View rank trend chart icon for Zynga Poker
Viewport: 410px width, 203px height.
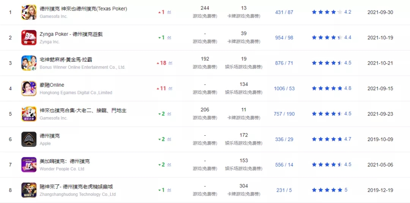click(169, 38)
